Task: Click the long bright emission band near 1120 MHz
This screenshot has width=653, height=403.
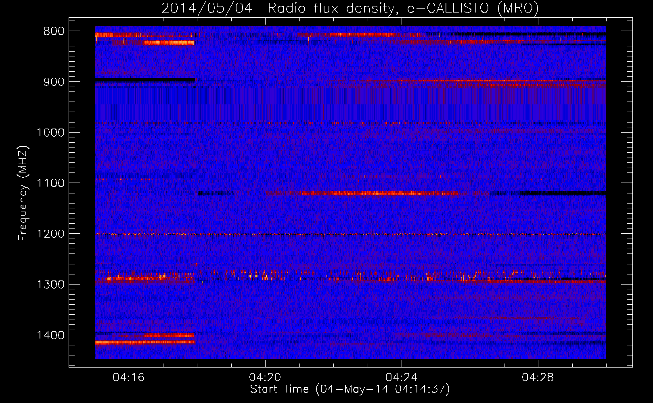Action: (362, 193)
